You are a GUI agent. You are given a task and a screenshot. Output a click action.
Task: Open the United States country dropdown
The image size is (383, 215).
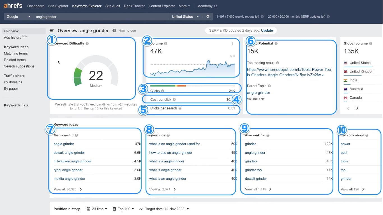(x=185, y=17)
